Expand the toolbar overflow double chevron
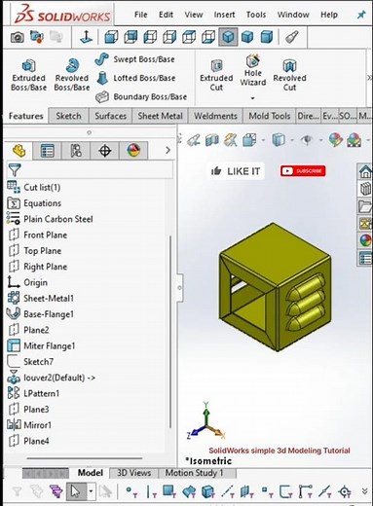 point(369,78)
